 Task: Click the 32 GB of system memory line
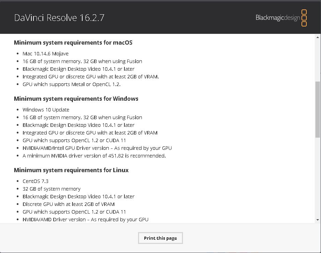pos(52,189)
